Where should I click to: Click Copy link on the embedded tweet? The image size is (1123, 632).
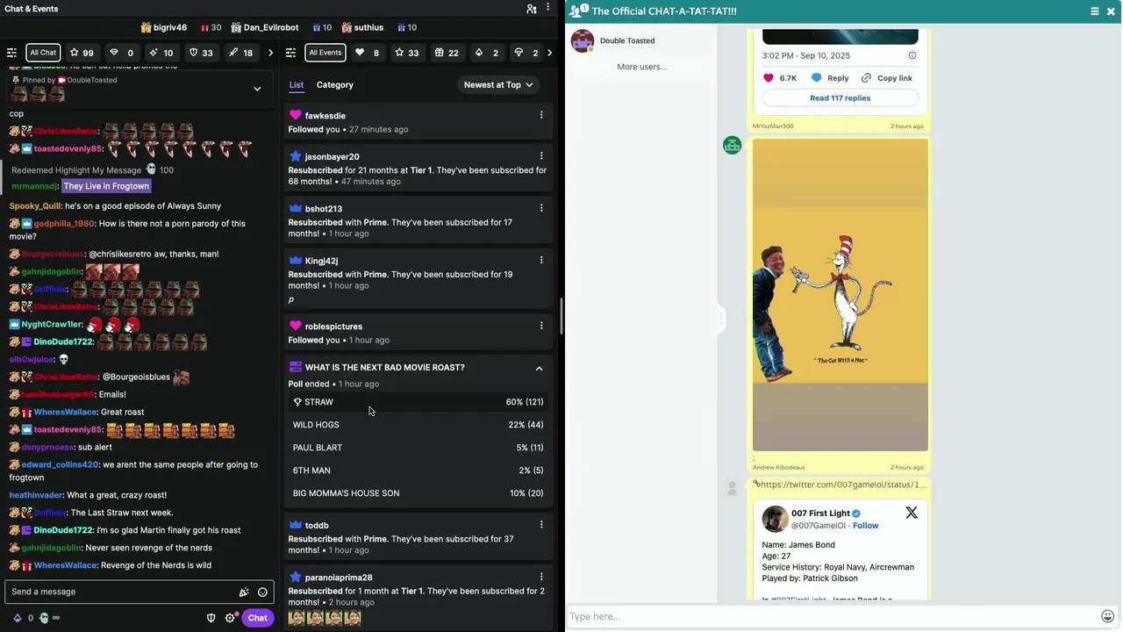pos(887,78)
